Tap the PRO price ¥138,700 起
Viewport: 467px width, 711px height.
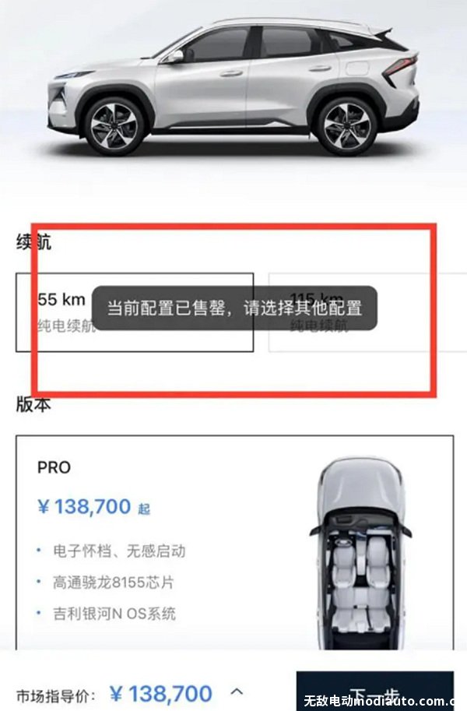[93, 507]
